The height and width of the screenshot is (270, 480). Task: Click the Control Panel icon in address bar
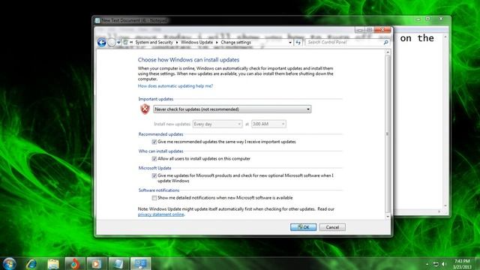(x=125, y=42)
